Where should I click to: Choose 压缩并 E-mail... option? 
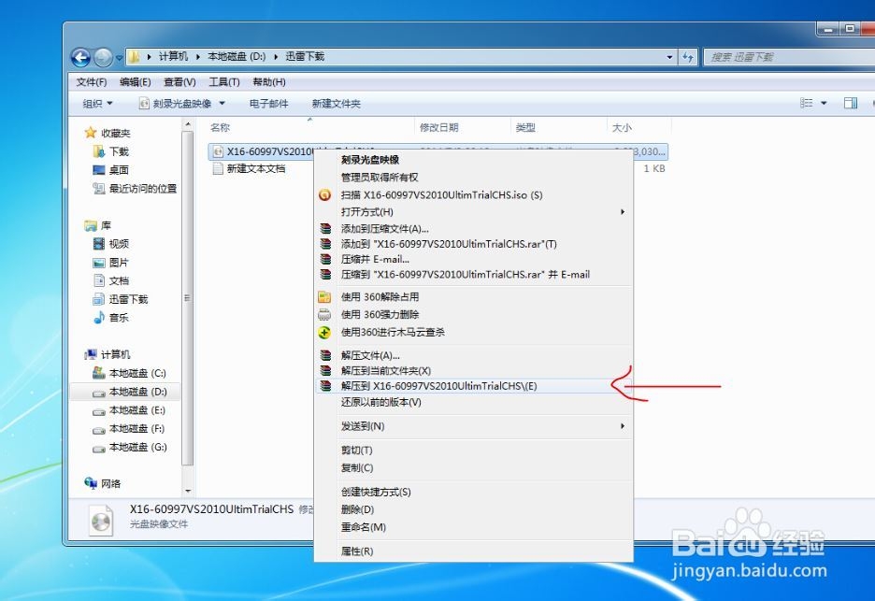point(473,259)
